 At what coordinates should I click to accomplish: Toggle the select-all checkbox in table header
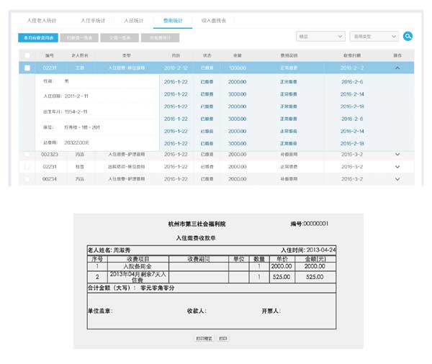coord(27,55)
